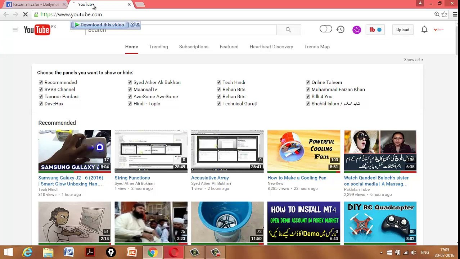Toggle Syed Ather Ali Bukhari checkbox
The image size is (460, 259).
[x=130, y=82]
